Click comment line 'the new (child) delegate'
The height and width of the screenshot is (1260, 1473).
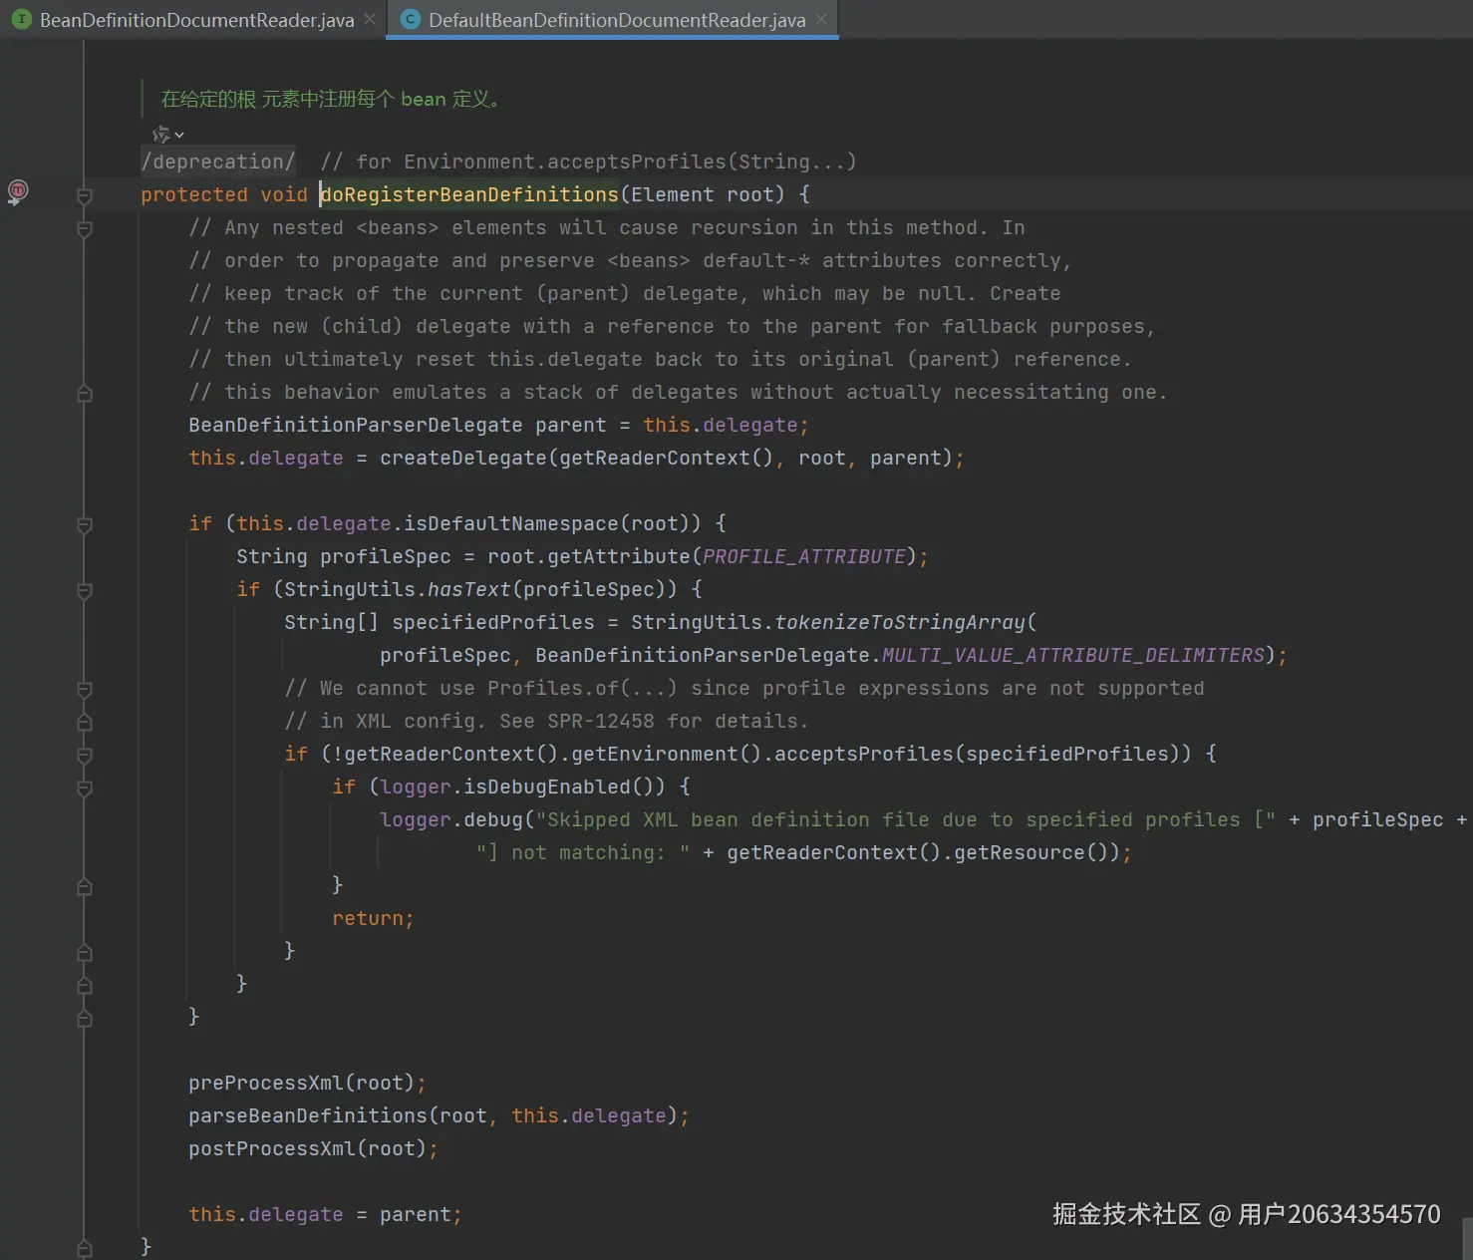672,326
